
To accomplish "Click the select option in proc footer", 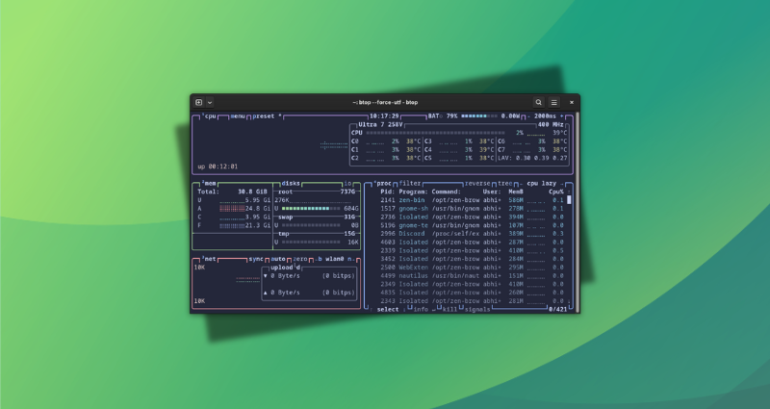I will point(388,310).
